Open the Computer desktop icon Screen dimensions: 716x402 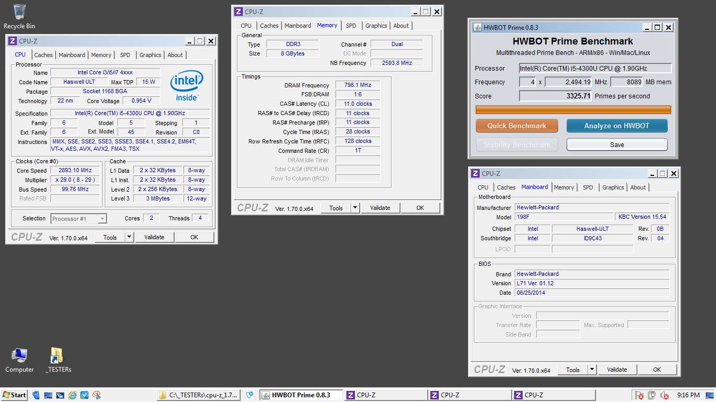[19, 360]
